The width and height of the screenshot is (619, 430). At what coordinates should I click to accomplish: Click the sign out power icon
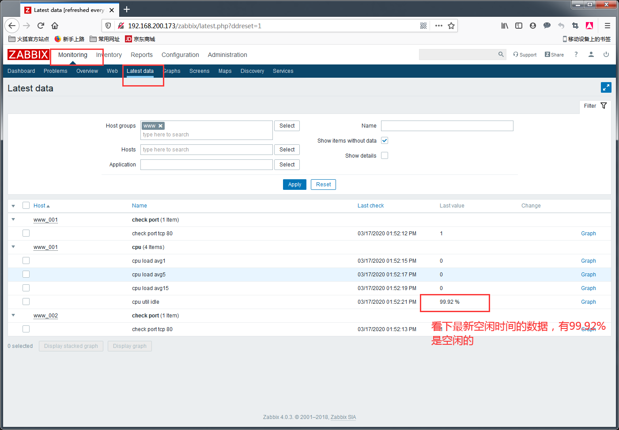click(606, 54)
